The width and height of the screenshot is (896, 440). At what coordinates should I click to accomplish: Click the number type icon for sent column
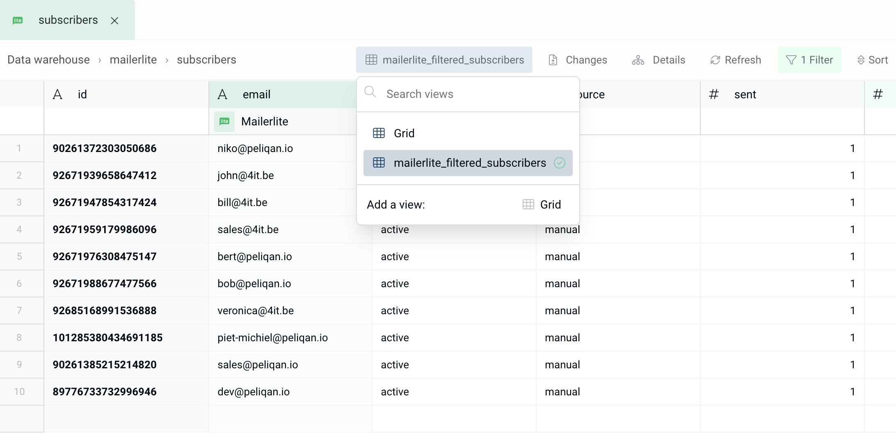714,95
